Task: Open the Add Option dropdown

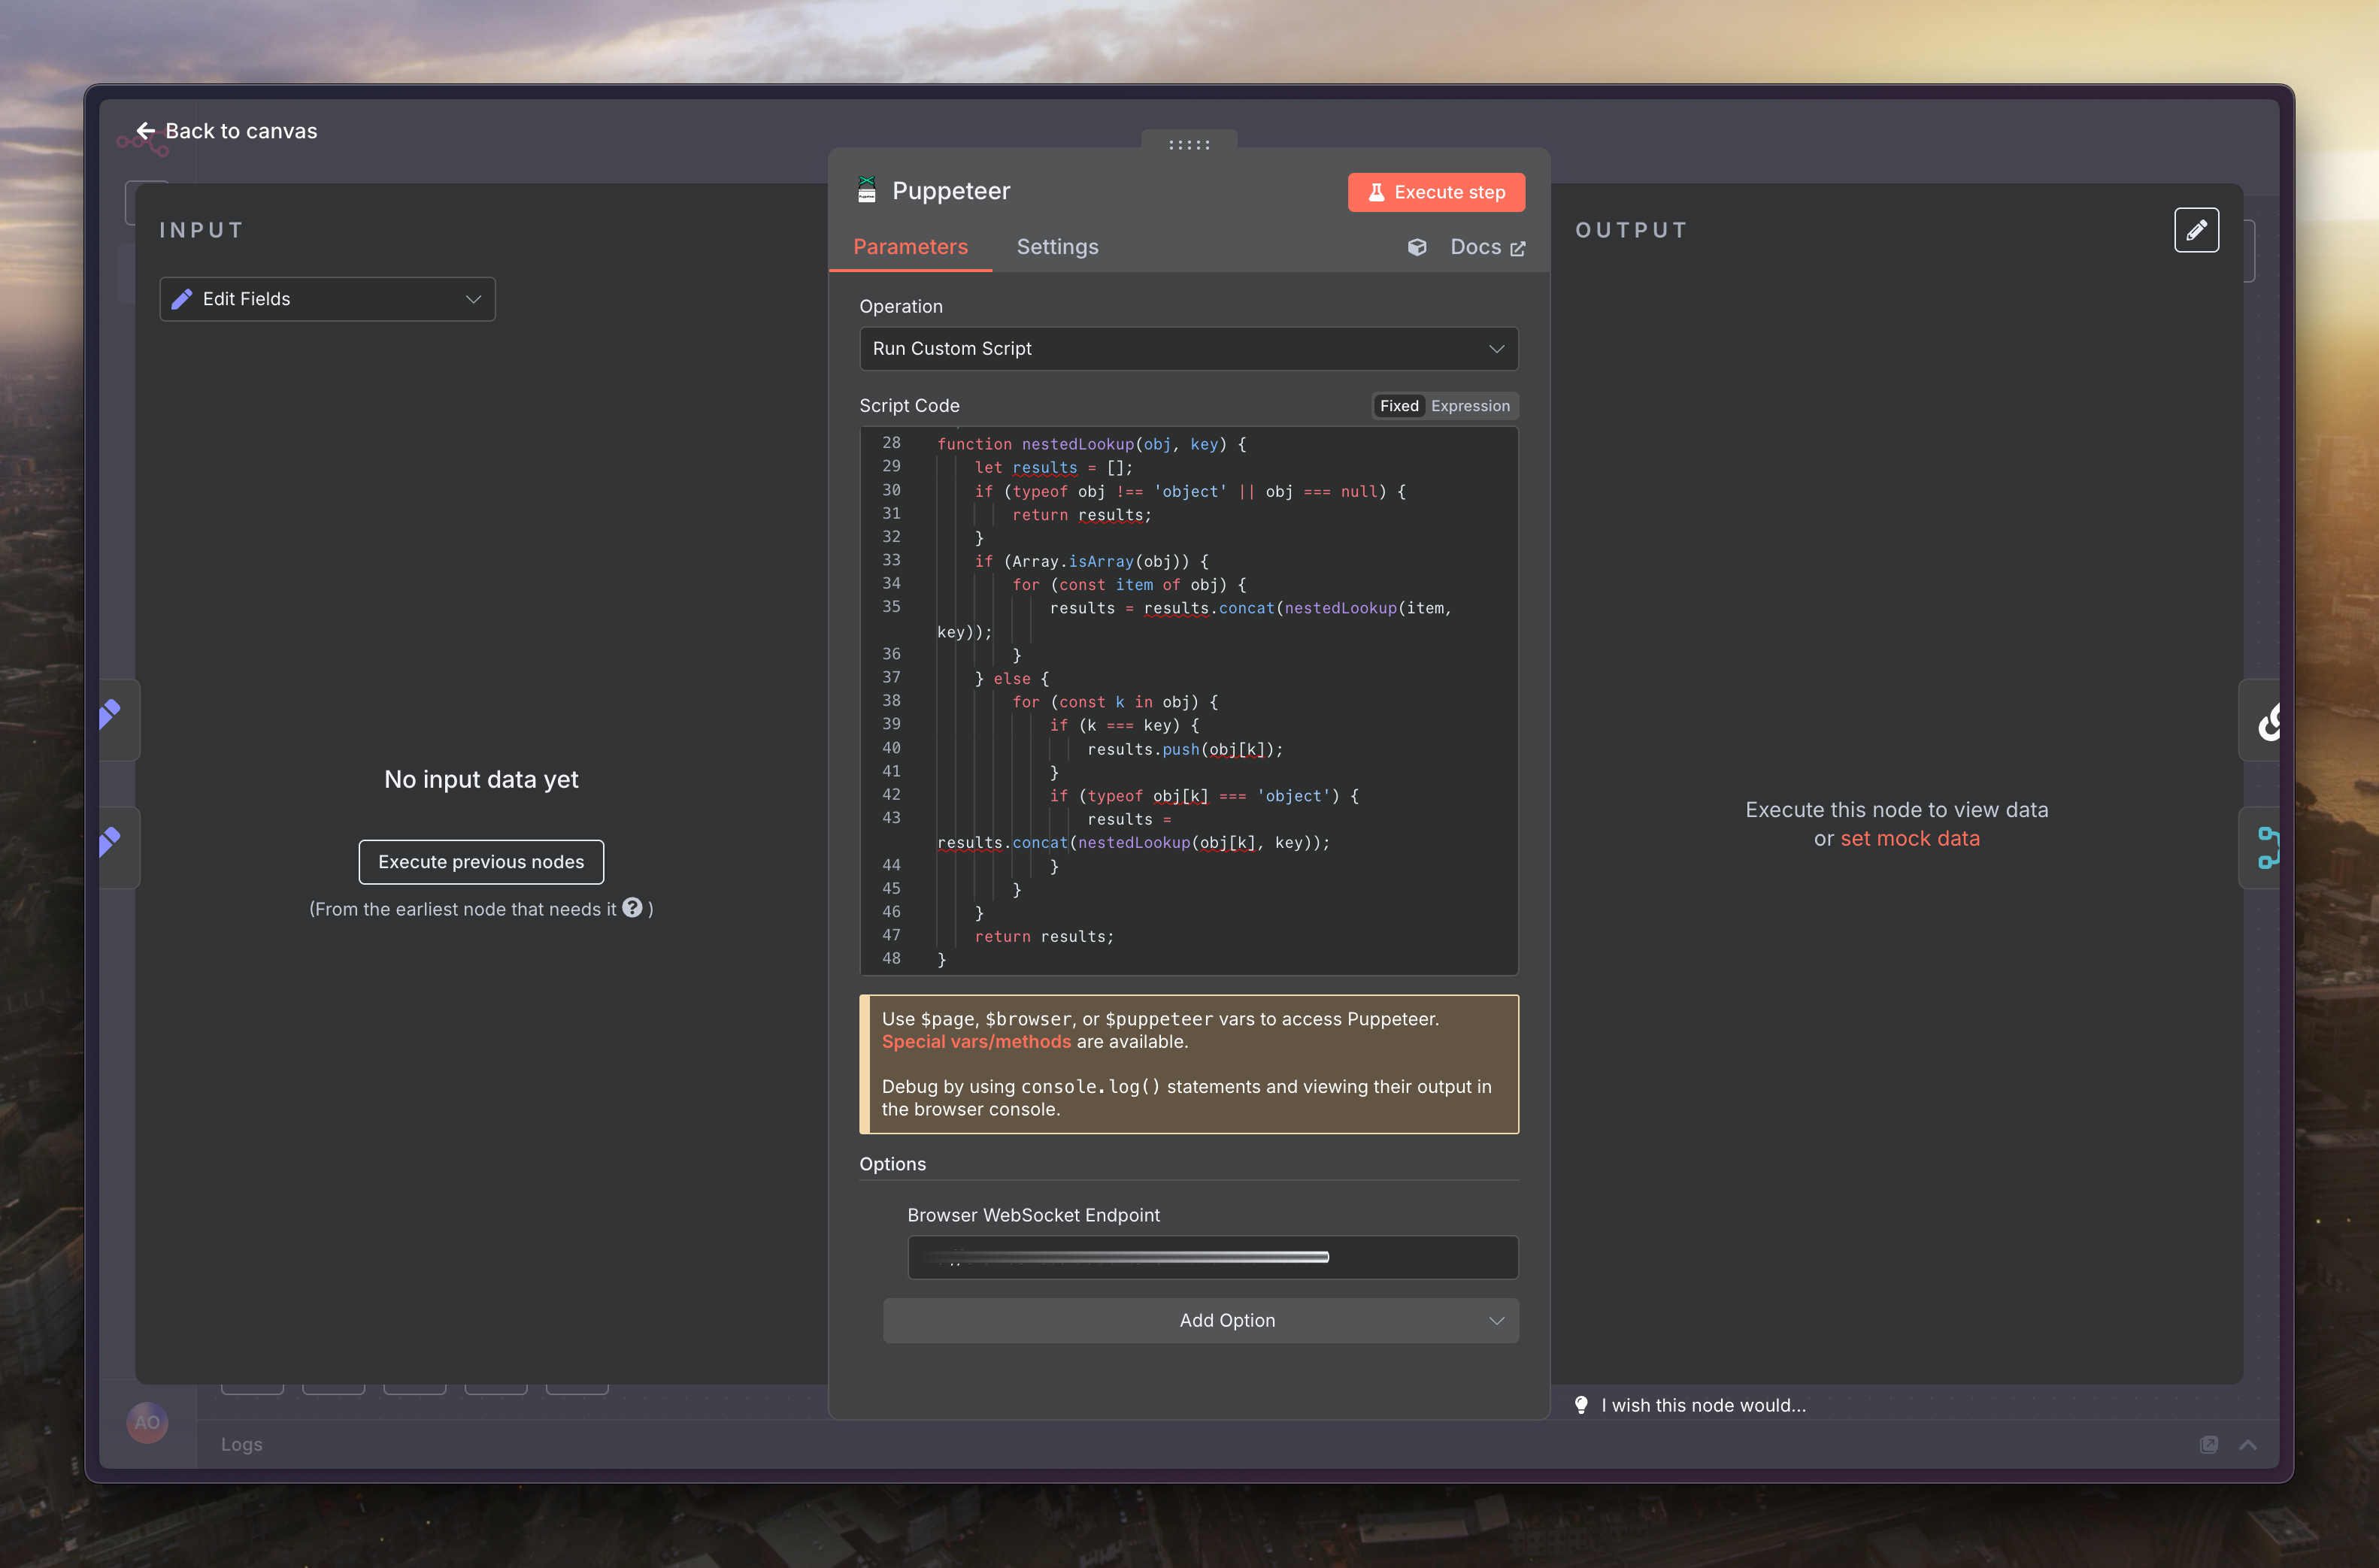Action: coord(1201,1320)
